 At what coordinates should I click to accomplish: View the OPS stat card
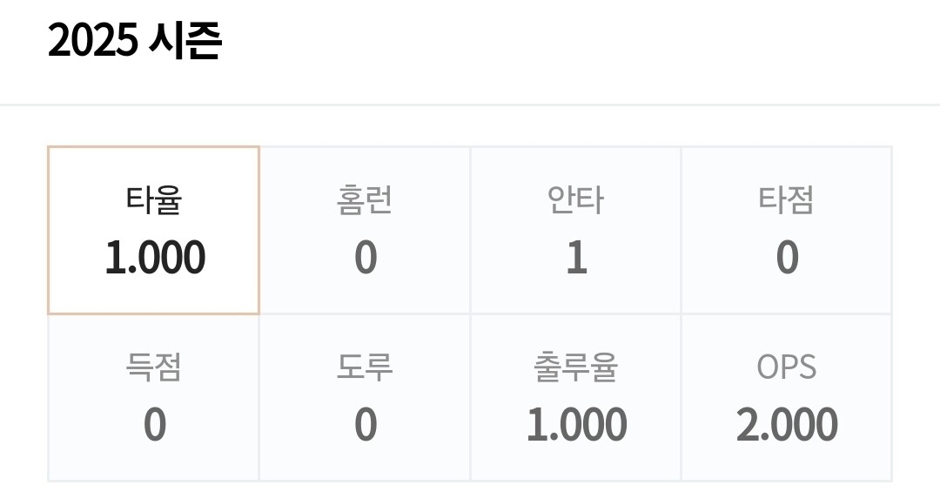tap(787, 398)
